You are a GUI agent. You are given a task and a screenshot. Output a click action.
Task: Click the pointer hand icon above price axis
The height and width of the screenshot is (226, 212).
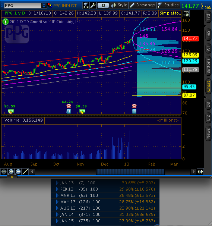click(186, 14)
